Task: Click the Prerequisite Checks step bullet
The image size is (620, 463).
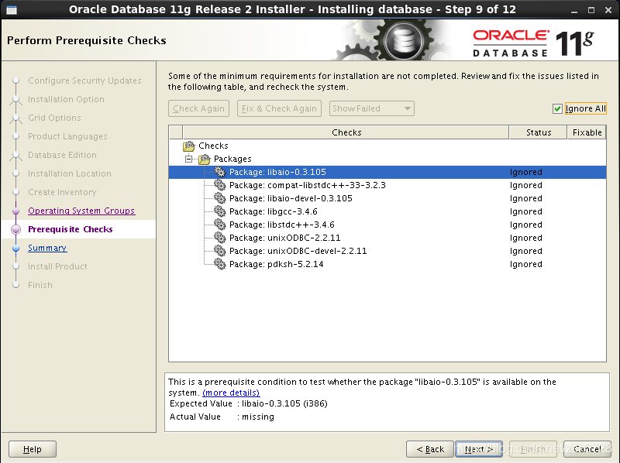Action: pyautogui.click(x=15, y=229)
